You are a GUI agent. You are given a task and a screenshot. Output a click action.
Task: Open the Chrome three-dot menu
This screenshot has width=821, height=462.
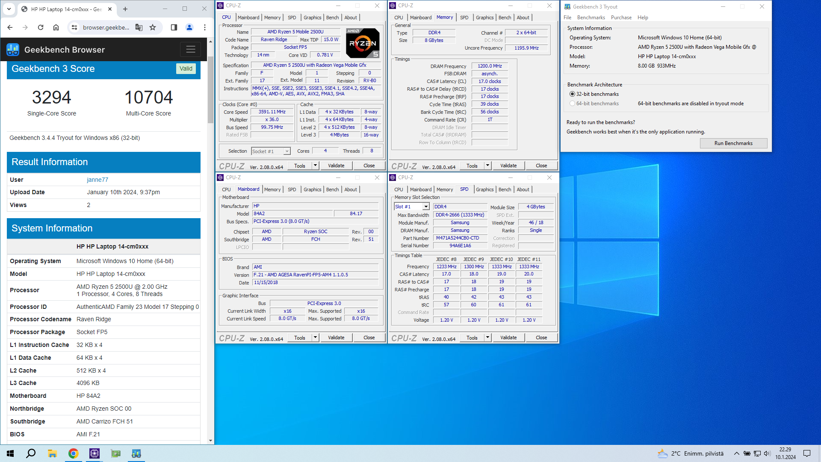[205, 27]
